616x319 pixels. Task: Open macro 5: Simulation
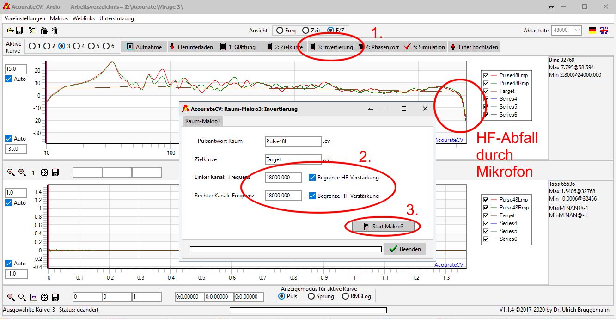click(x=424, y=47)
